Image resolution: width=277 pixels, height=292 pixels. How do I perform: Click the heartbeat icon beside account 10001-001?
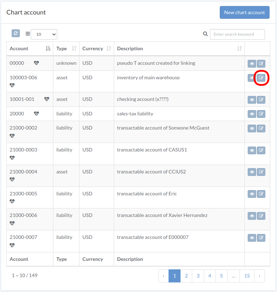[x=47, y=99]
